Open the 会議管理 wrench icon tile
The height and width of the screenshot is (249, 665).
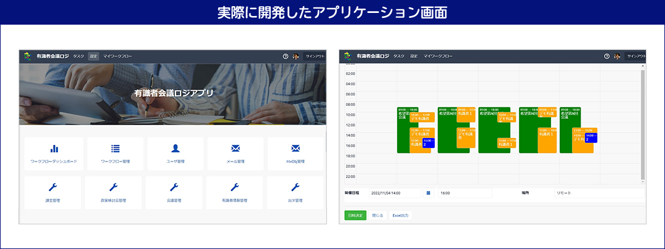pos(174,192)
